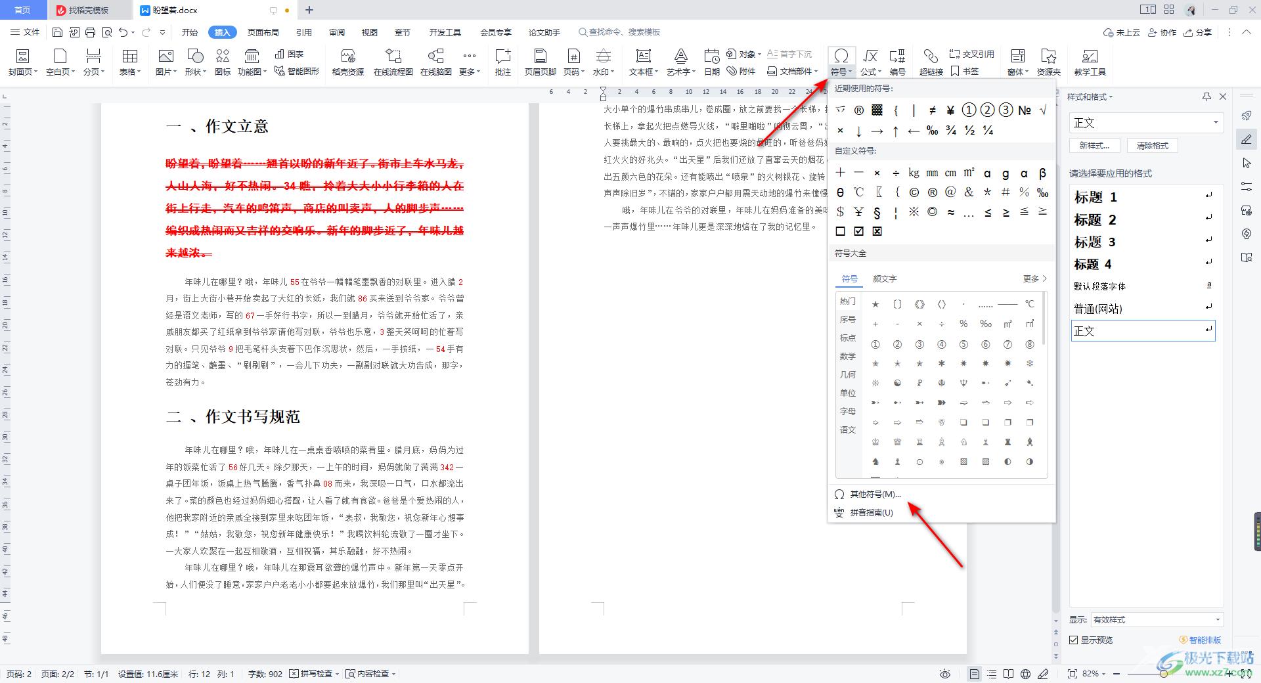Image resolution: width=1261 pixels, height=683 pixels.
Task: Expand the page number (页码) dropdown
Action: pos(583,72)
